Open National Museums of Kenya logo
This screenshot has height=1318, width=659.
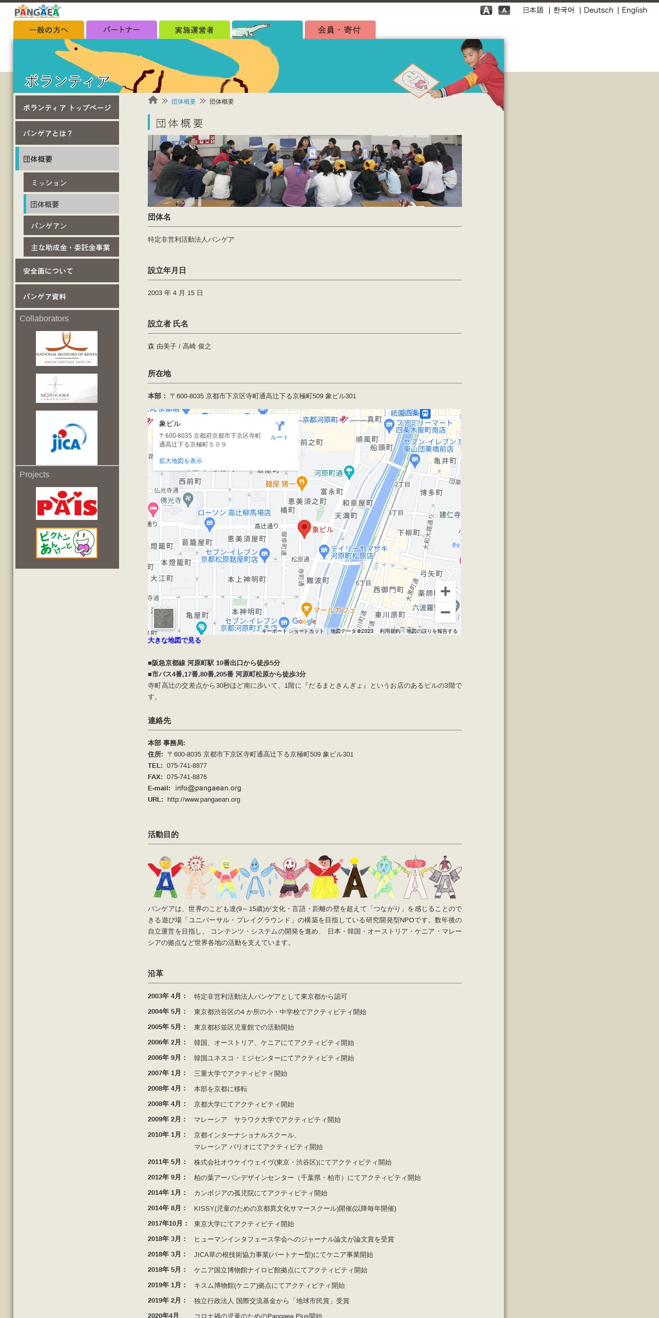coord(67,348)
